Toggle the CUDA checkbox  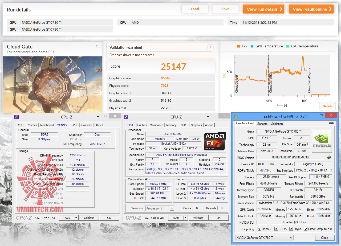click(x=276, y=229)
